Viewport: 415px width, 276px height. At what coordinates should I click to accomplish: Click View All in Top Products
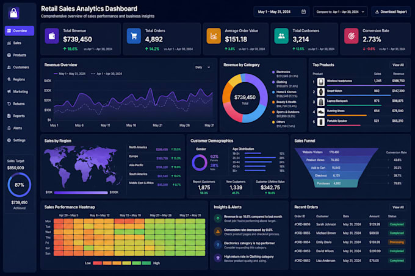(398, 65)
